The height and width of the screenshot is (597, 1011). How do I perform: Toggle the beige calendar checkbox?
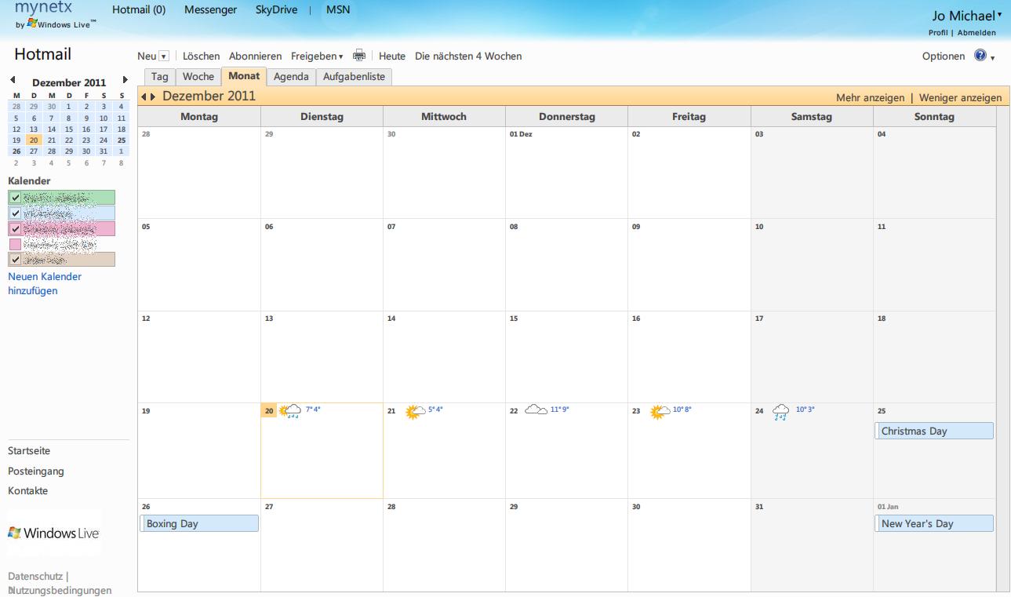point(15,259)
